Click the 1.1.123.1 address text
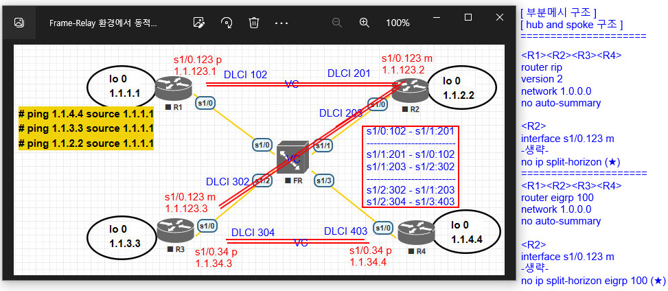 click(x=195, y=70)
